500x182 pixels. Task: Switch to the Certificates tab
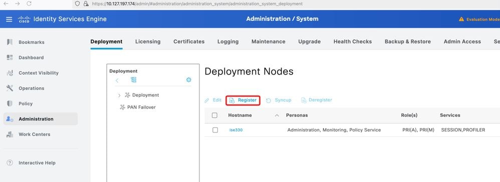(x=189, y=41)
